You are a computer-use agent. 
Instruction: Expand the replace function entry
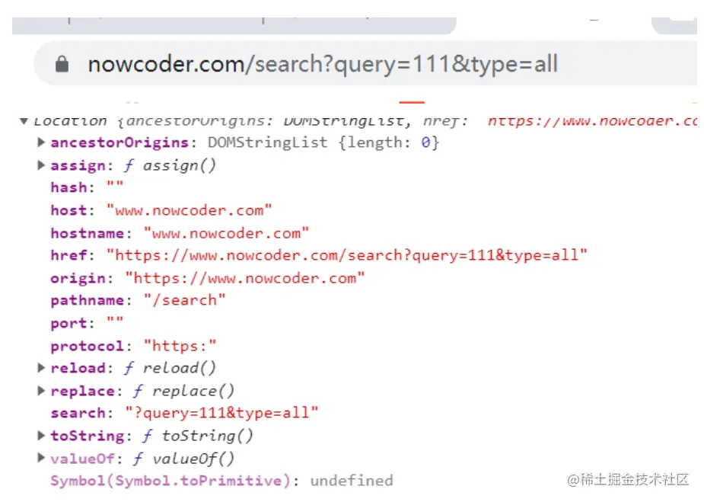pos(41,391)
